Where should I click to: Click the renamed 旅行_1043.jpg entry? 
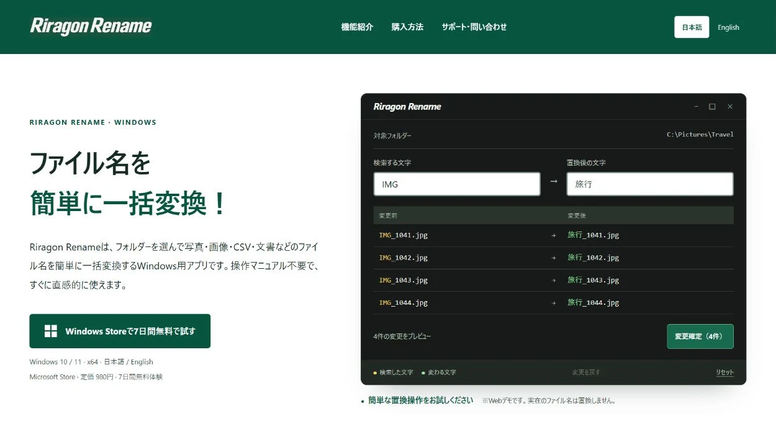pos(593,280)
